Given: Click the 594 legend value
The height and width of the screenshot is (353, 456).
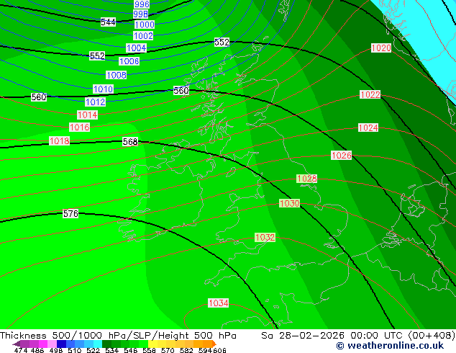Looking at the screenshot, I should click(x=205, y=350).
